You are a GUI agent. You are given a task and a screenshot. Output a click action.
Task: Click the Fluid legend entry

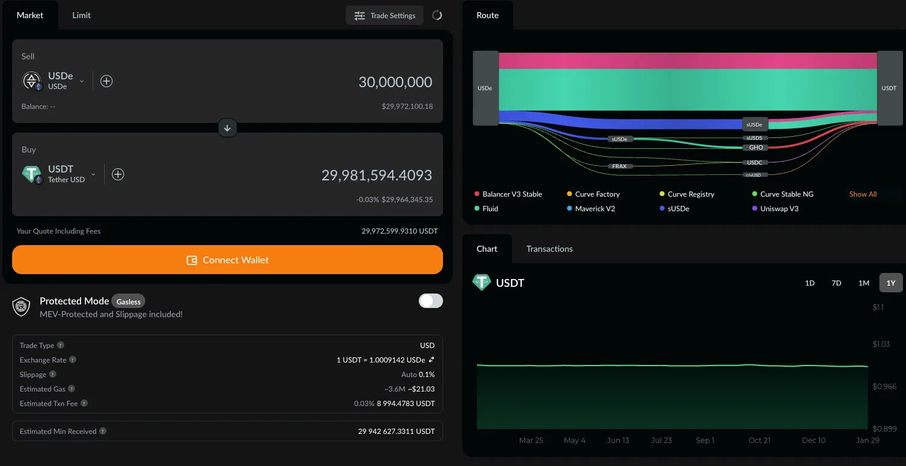click(487, 209)
